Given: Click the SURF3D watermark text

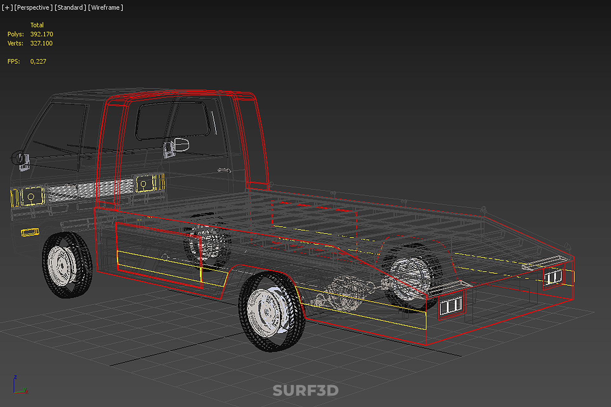Looking at the screenshot, I should (305, 390).
